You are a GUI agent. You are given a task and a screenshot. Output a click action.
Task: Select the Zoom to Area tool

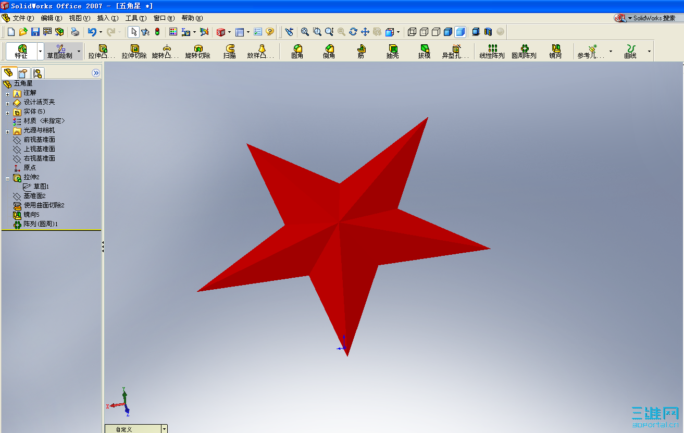coord(317,32)
